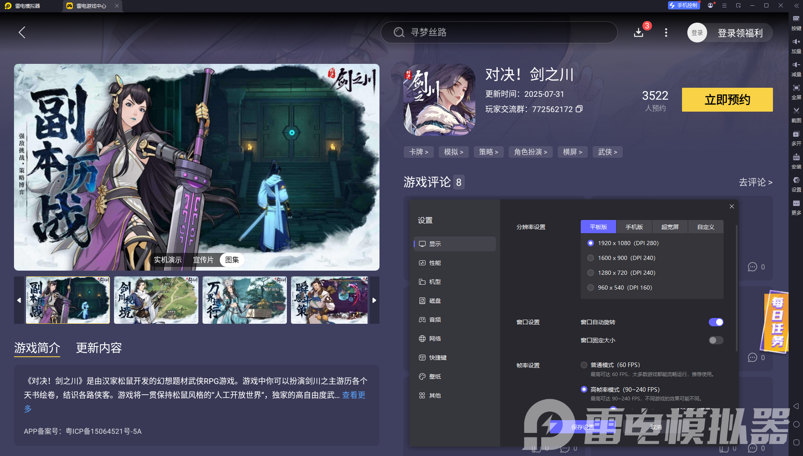Copy the player group number via copy icon
This screenshot has width=803, height=456.
pyautogui.click(x=579, y=109)
